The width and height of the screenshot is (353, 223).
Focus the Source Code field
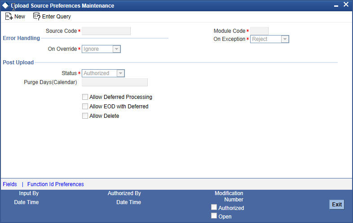(106, 31)
